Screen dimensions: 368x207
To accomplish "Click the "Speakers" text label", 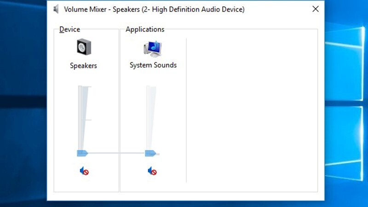I will [83, 65].
